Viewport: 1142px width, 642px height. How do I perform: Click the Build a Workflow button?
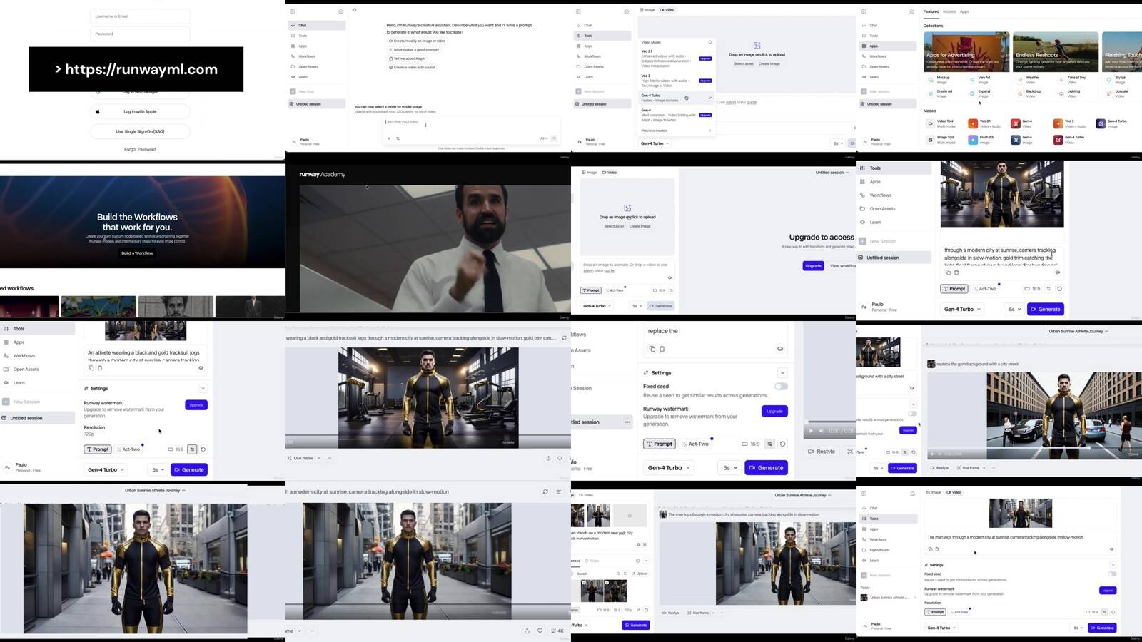[x=137, y=253]
